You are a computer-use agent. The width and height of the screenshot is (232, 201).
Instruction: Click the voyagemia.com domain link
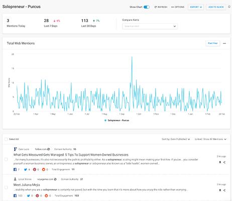45,179
